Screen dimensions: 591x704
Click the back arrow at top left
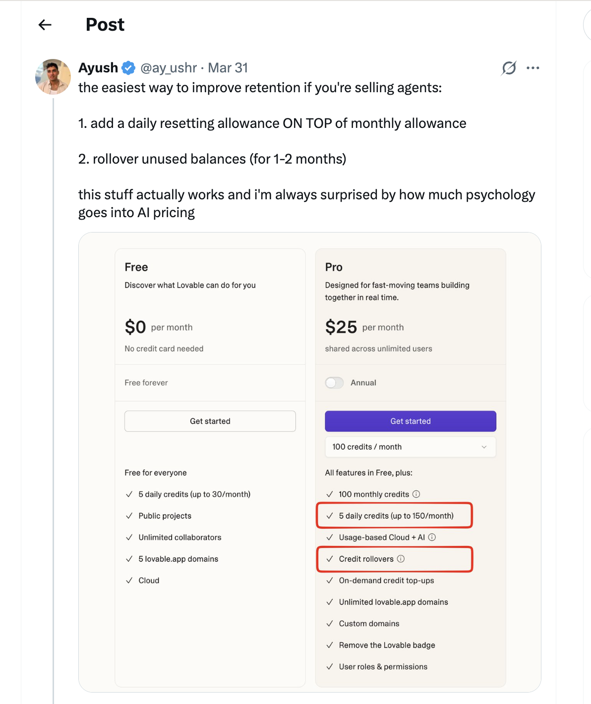(44, 24)
